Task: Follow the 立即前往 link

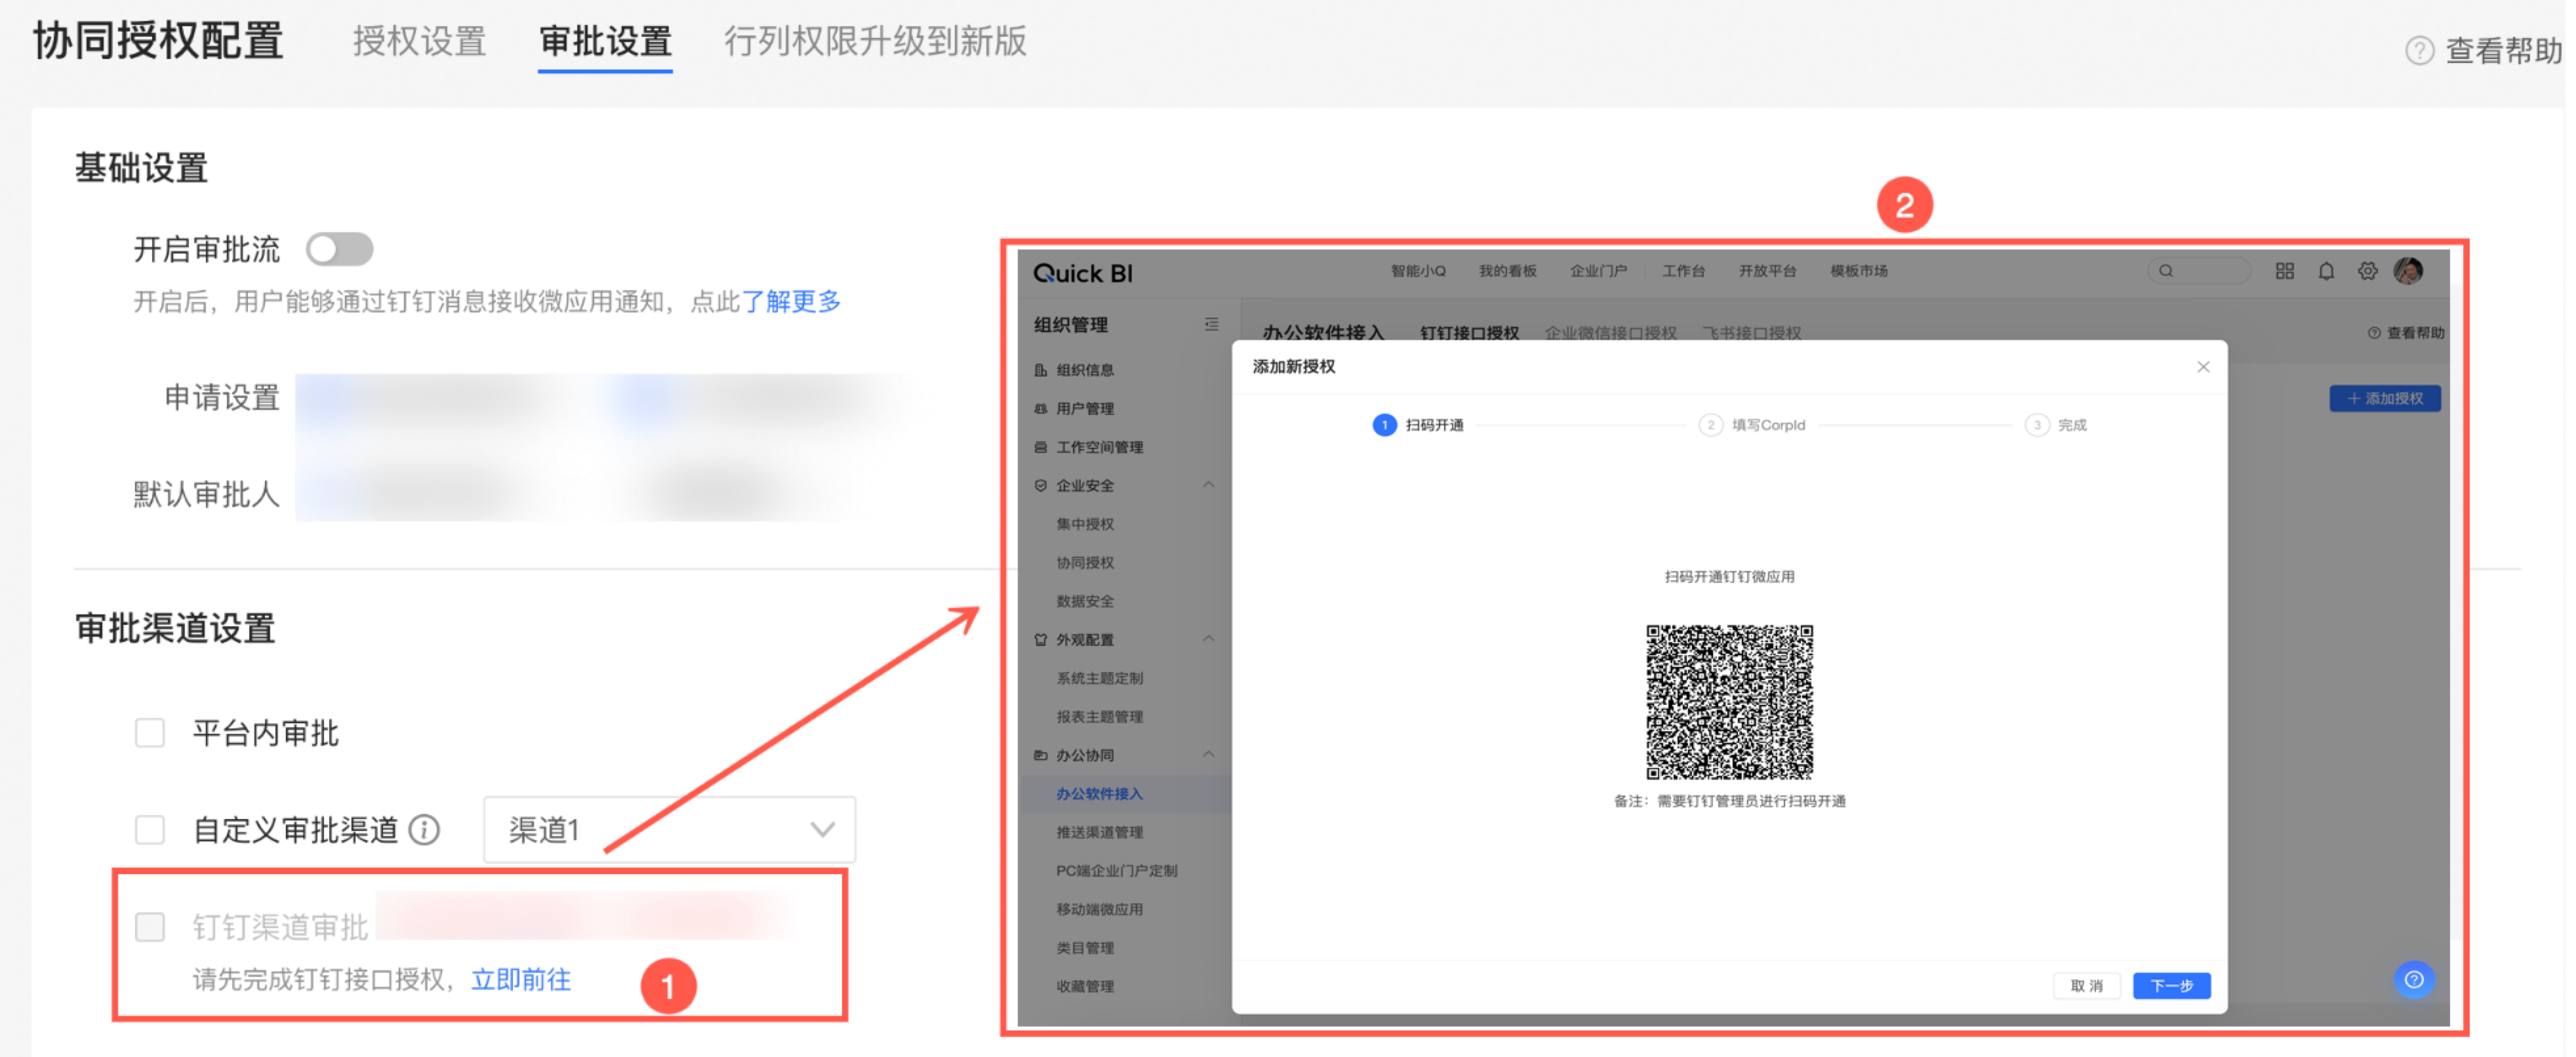Action: click(x=521, y=979)
